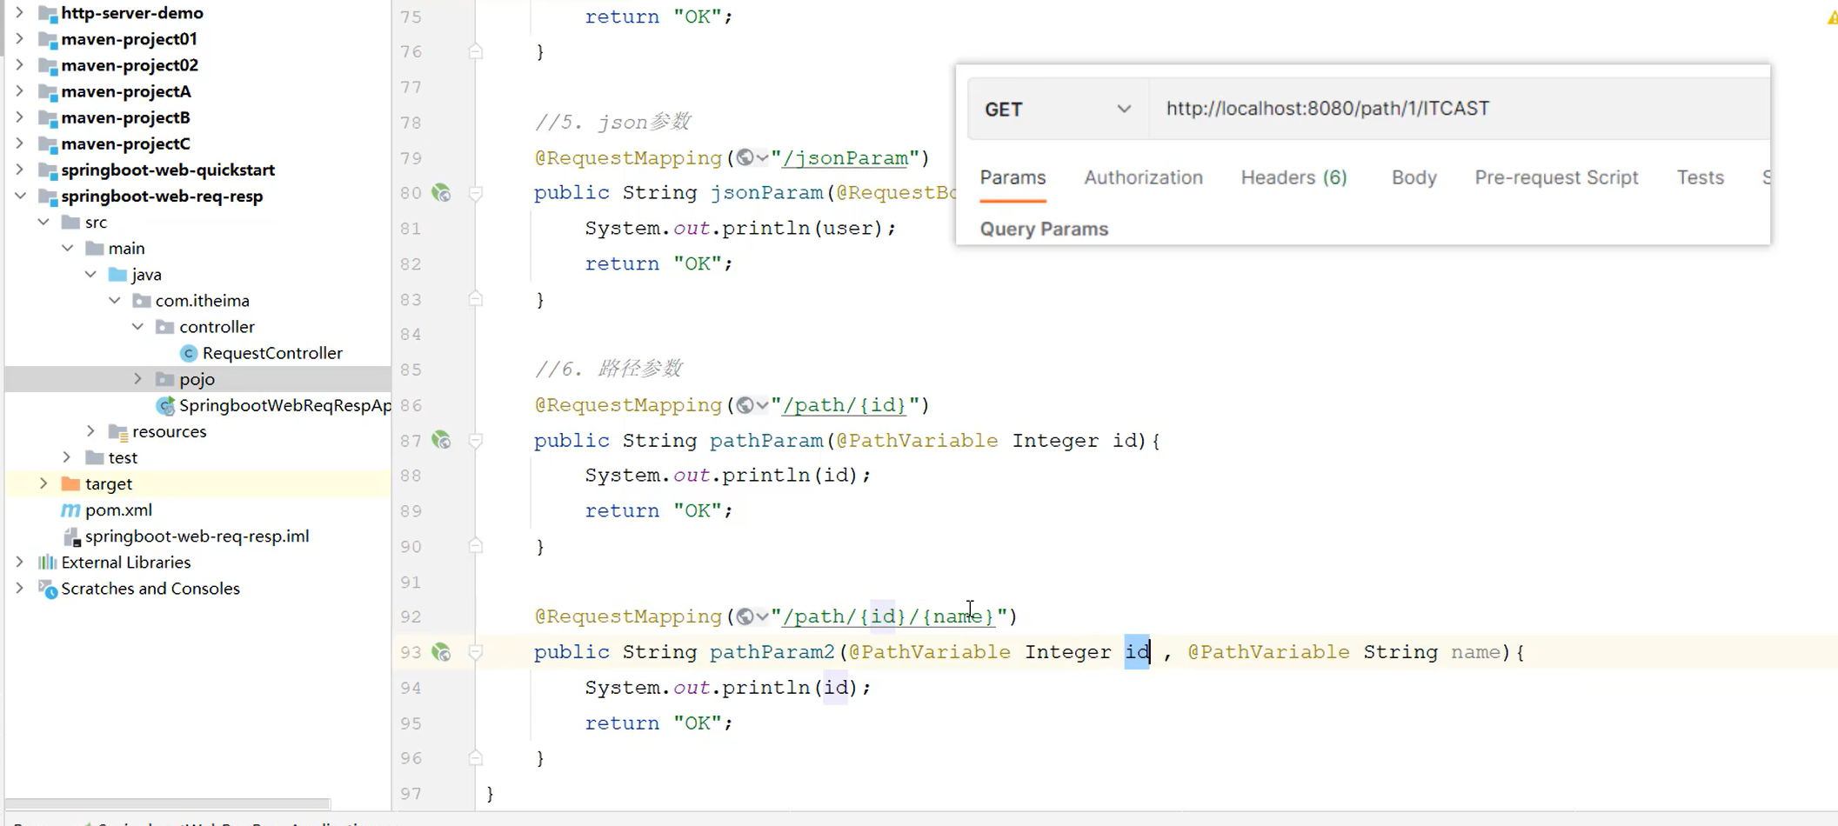Toggle fold end marker on line 96
Image resolution: width=1838 pixels, height=826 pixels.
point(476,758)
